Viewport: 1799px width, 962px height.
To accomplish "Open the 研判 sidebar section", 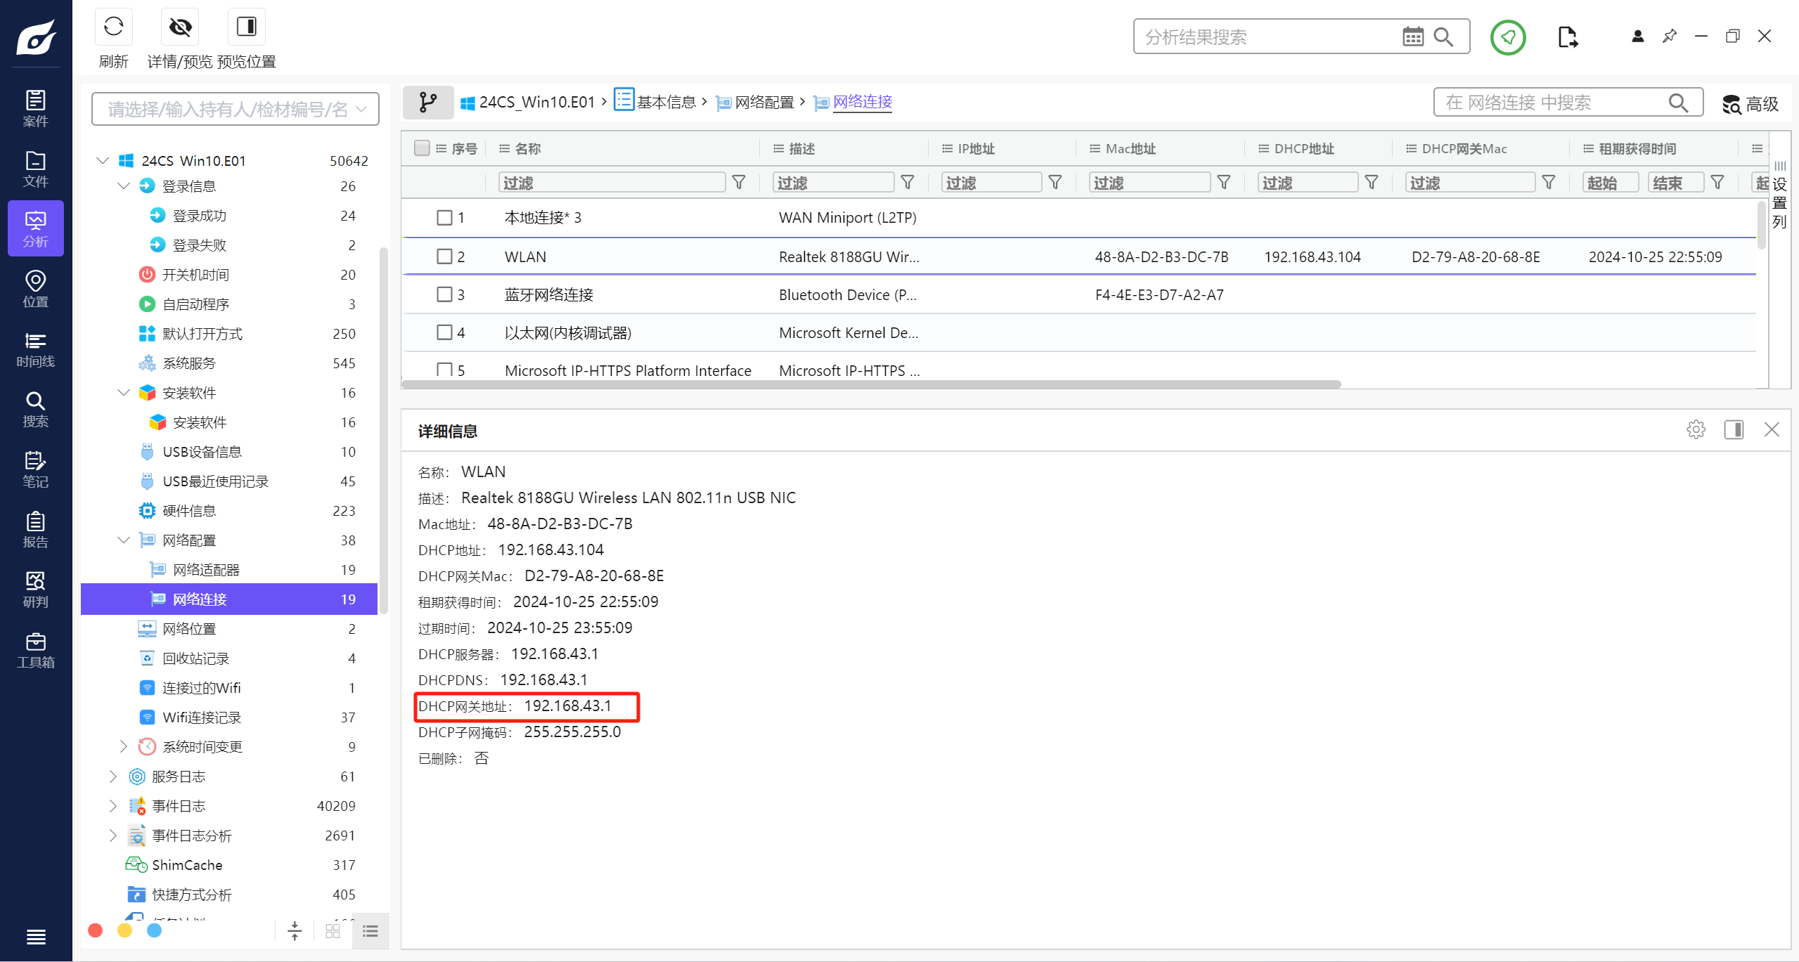I will point(35,590).
